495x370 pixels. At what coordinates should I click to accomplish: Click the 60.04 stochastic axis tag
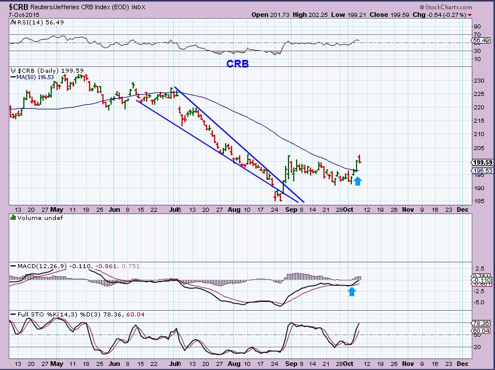(x=482, y=331)
